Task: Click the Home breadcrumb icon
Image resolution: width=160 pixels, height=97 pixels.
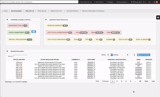Action: tap(3, 11)
